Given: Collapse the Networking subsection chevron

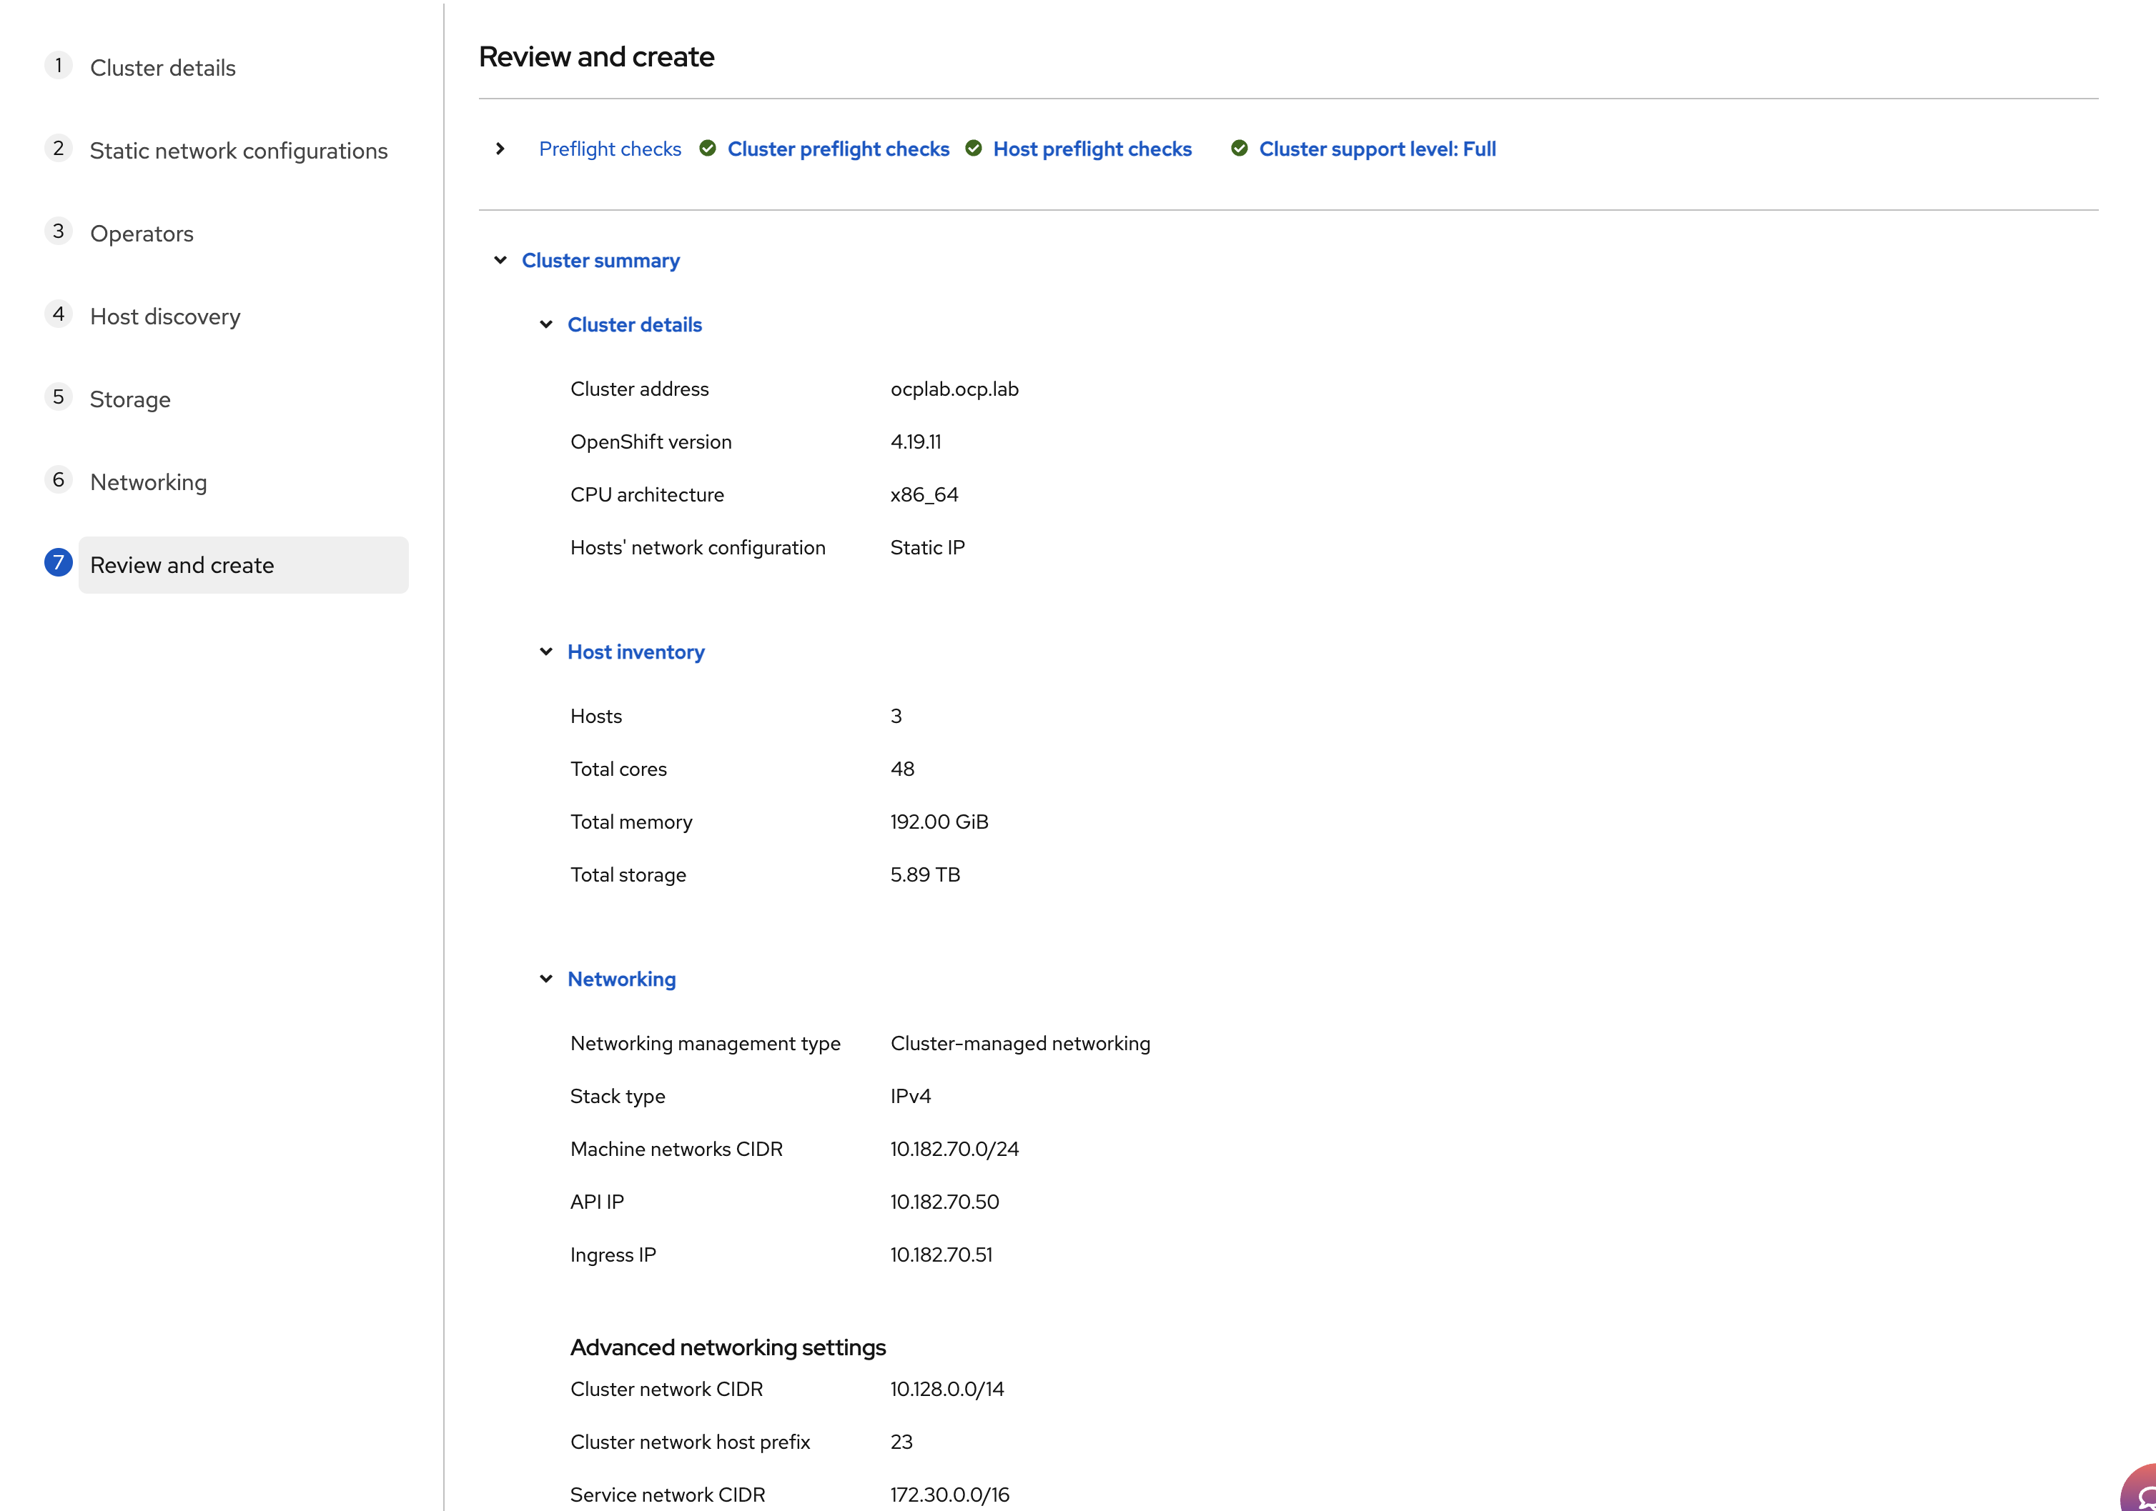Looking at the screenshot, I should [x=545, y=979].
